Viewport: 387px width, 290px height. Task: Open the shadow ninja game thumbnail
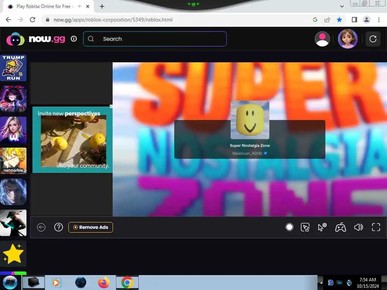coord(13,223)
